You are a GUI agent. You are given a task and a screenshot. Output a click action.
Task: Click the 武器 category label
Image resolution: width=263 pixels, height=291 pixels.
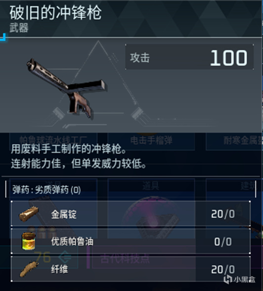[19, 28]
